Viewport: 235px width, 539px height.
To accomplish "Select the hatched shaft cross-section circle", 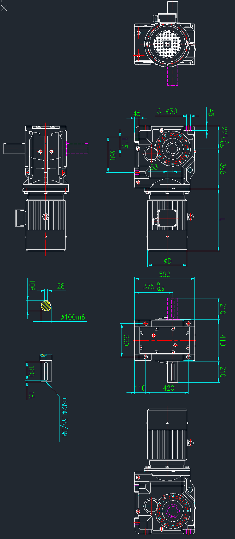I will tap(46, 306).
